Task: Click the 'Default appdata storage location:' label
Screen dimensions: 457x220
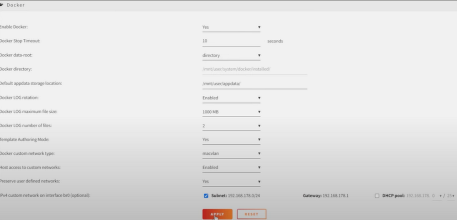Action: pos(31,83)
